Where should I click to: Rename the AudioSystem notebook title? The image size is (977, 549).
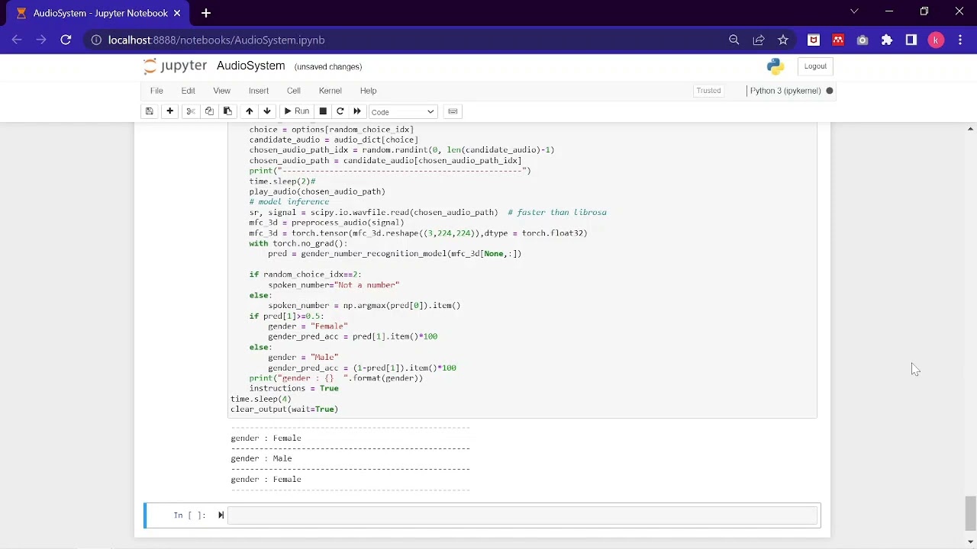[x=250, y=66]
